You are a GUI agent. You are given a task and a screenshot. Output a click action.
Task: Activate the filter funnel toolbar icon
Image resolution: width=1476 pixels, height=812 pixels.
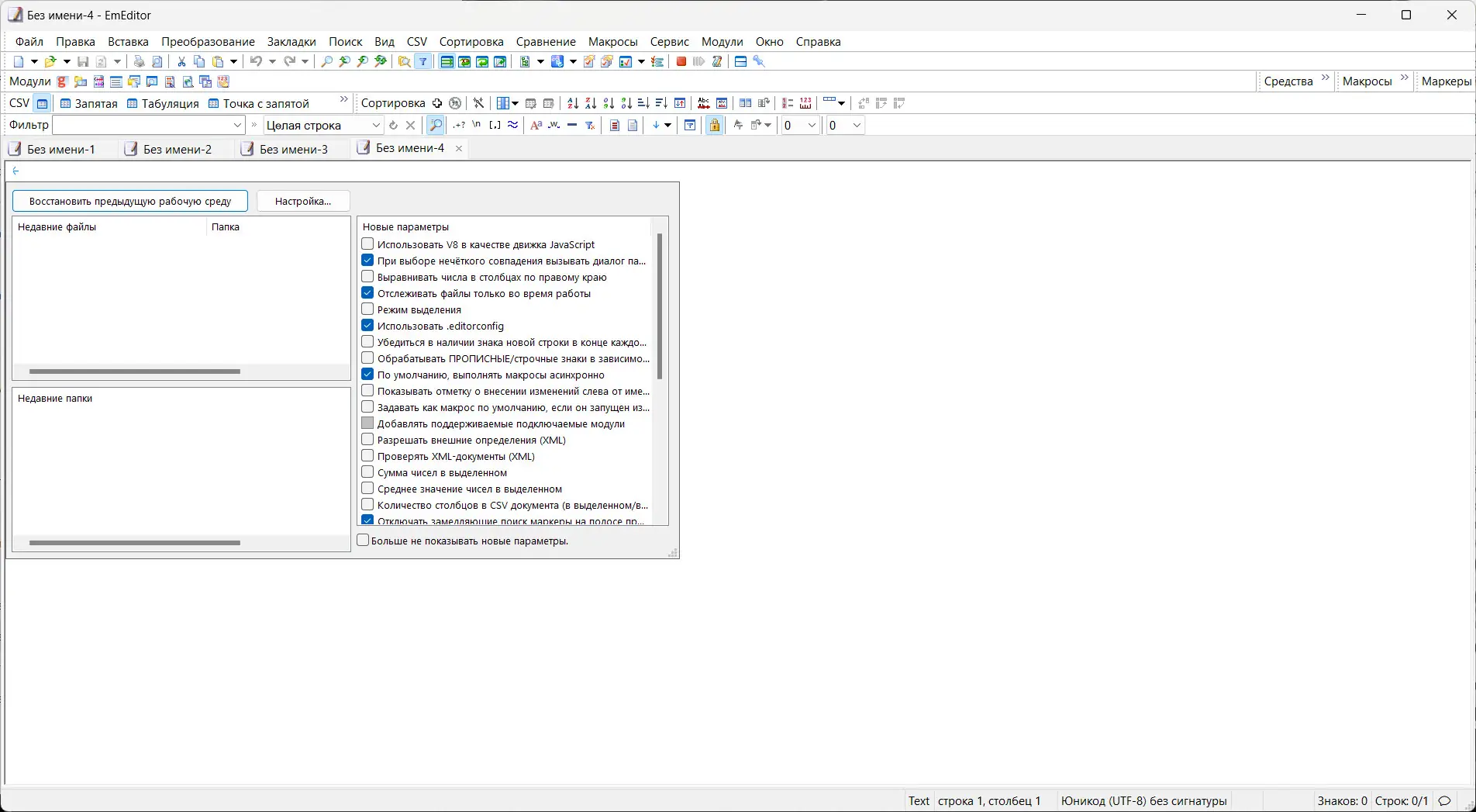(x=422, y=61)
